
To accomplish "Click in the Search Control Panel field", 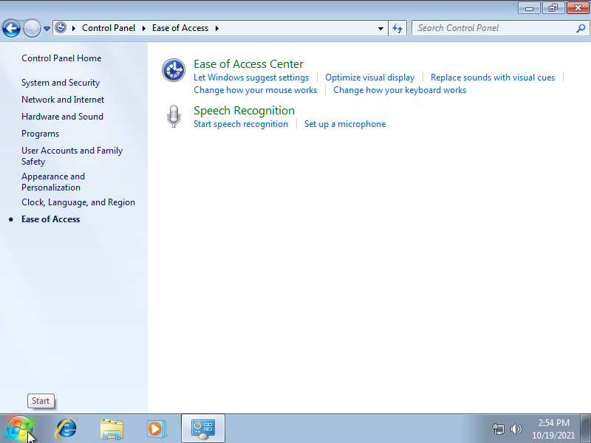I will 493,28.
